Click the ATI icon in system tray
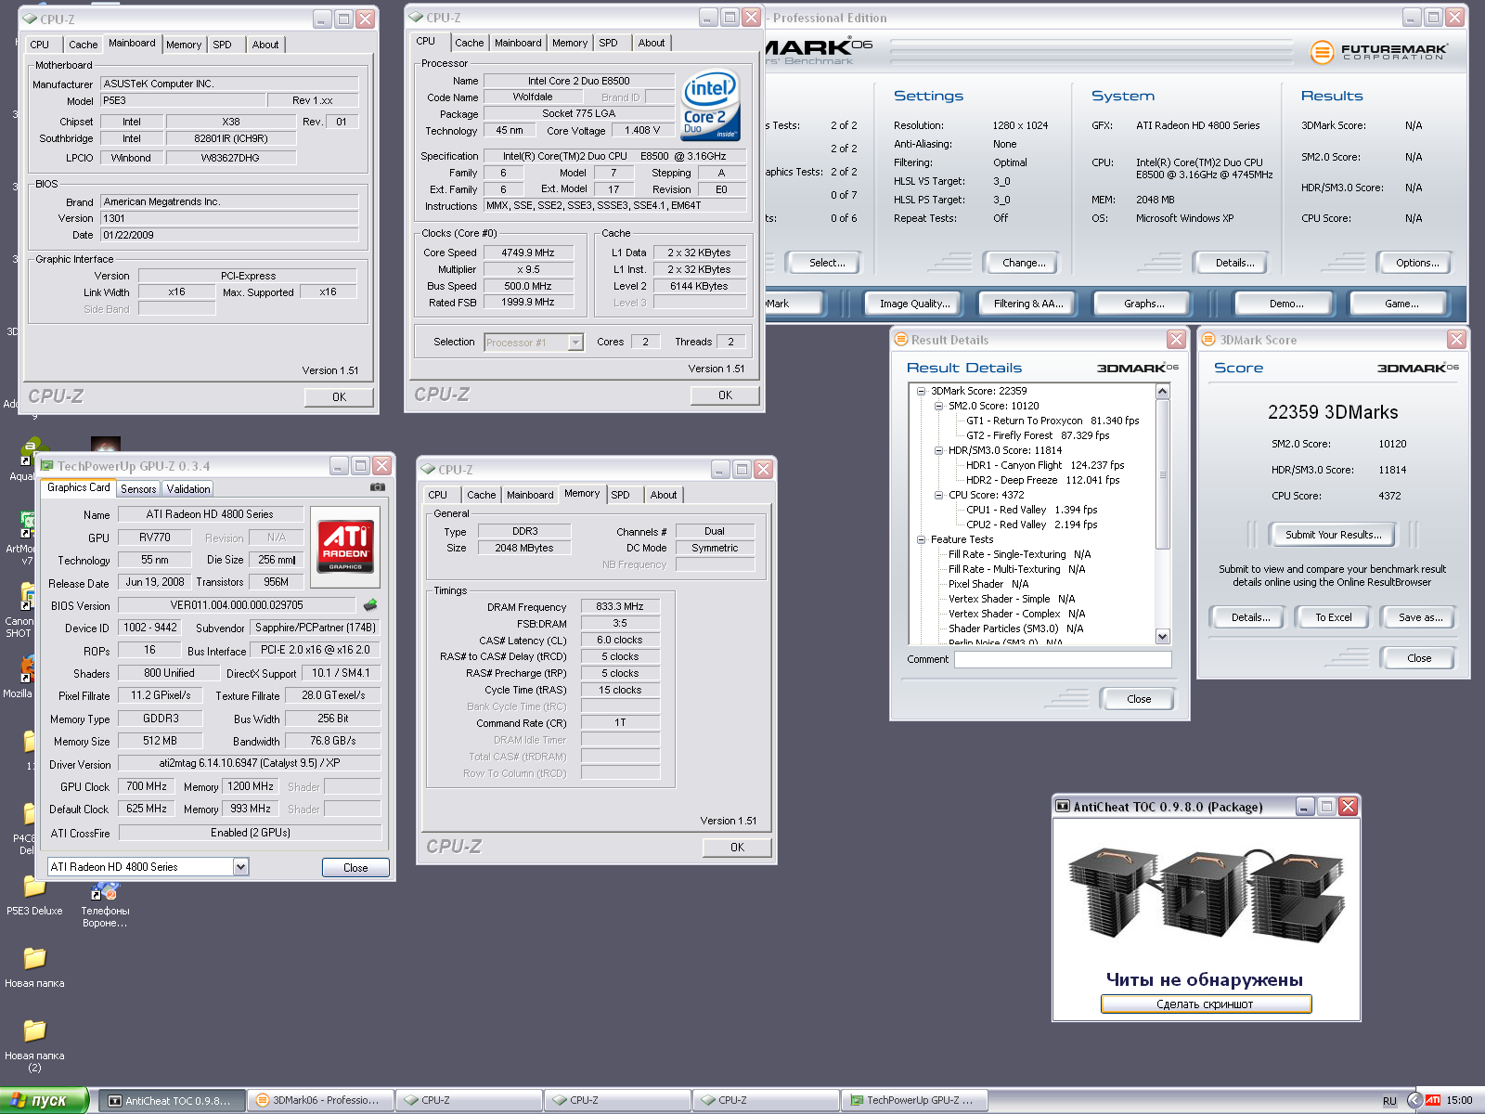This screenshot has width=1485, height=1114. click(x=1433, y=1100)
